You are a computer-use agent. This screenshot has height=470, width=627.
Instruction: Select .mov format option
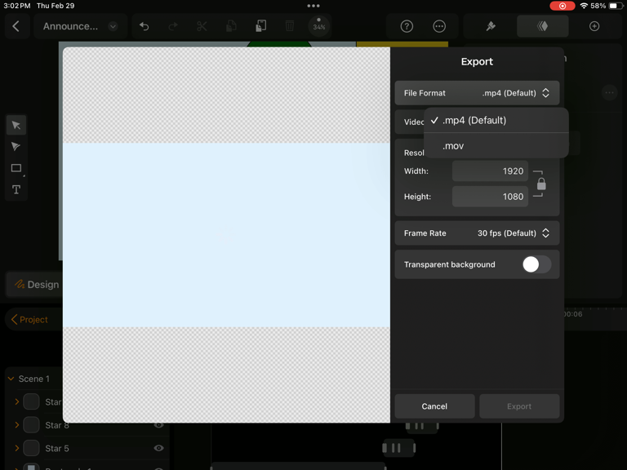(496, 146)
